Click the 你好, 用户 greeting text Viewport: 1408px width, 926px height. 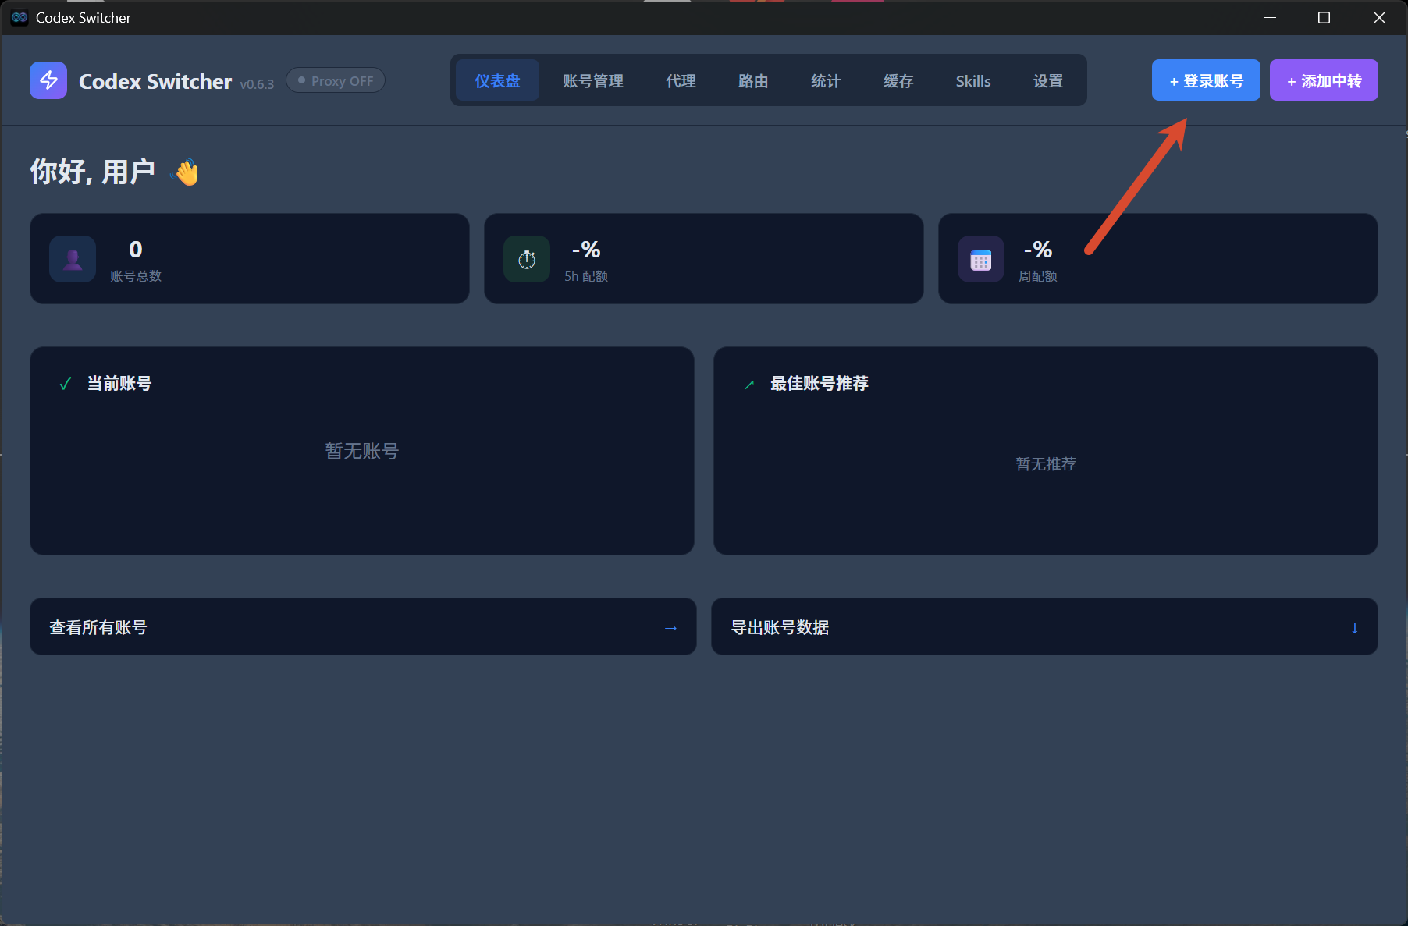(92, 172)
